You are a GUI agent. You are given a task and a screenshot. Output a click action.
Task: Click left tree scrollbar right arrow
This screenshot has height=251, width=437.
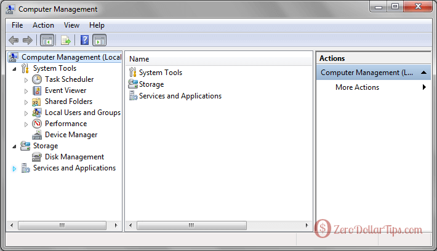[116, 225]
